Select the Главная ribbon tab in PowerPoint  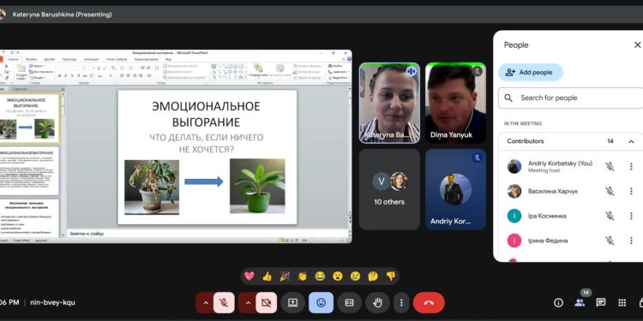click(13, 59)
